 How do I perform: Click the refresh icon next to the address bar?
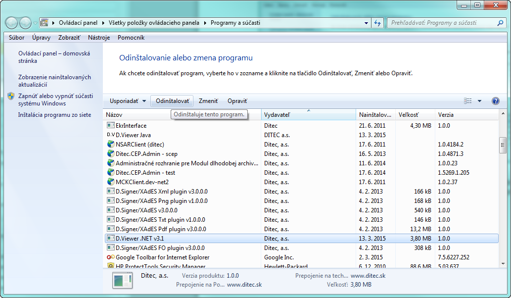point(377,23)
